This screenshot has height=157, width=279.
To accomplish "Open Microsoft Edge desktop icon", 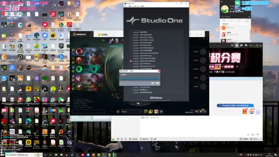I will point(29,122).
